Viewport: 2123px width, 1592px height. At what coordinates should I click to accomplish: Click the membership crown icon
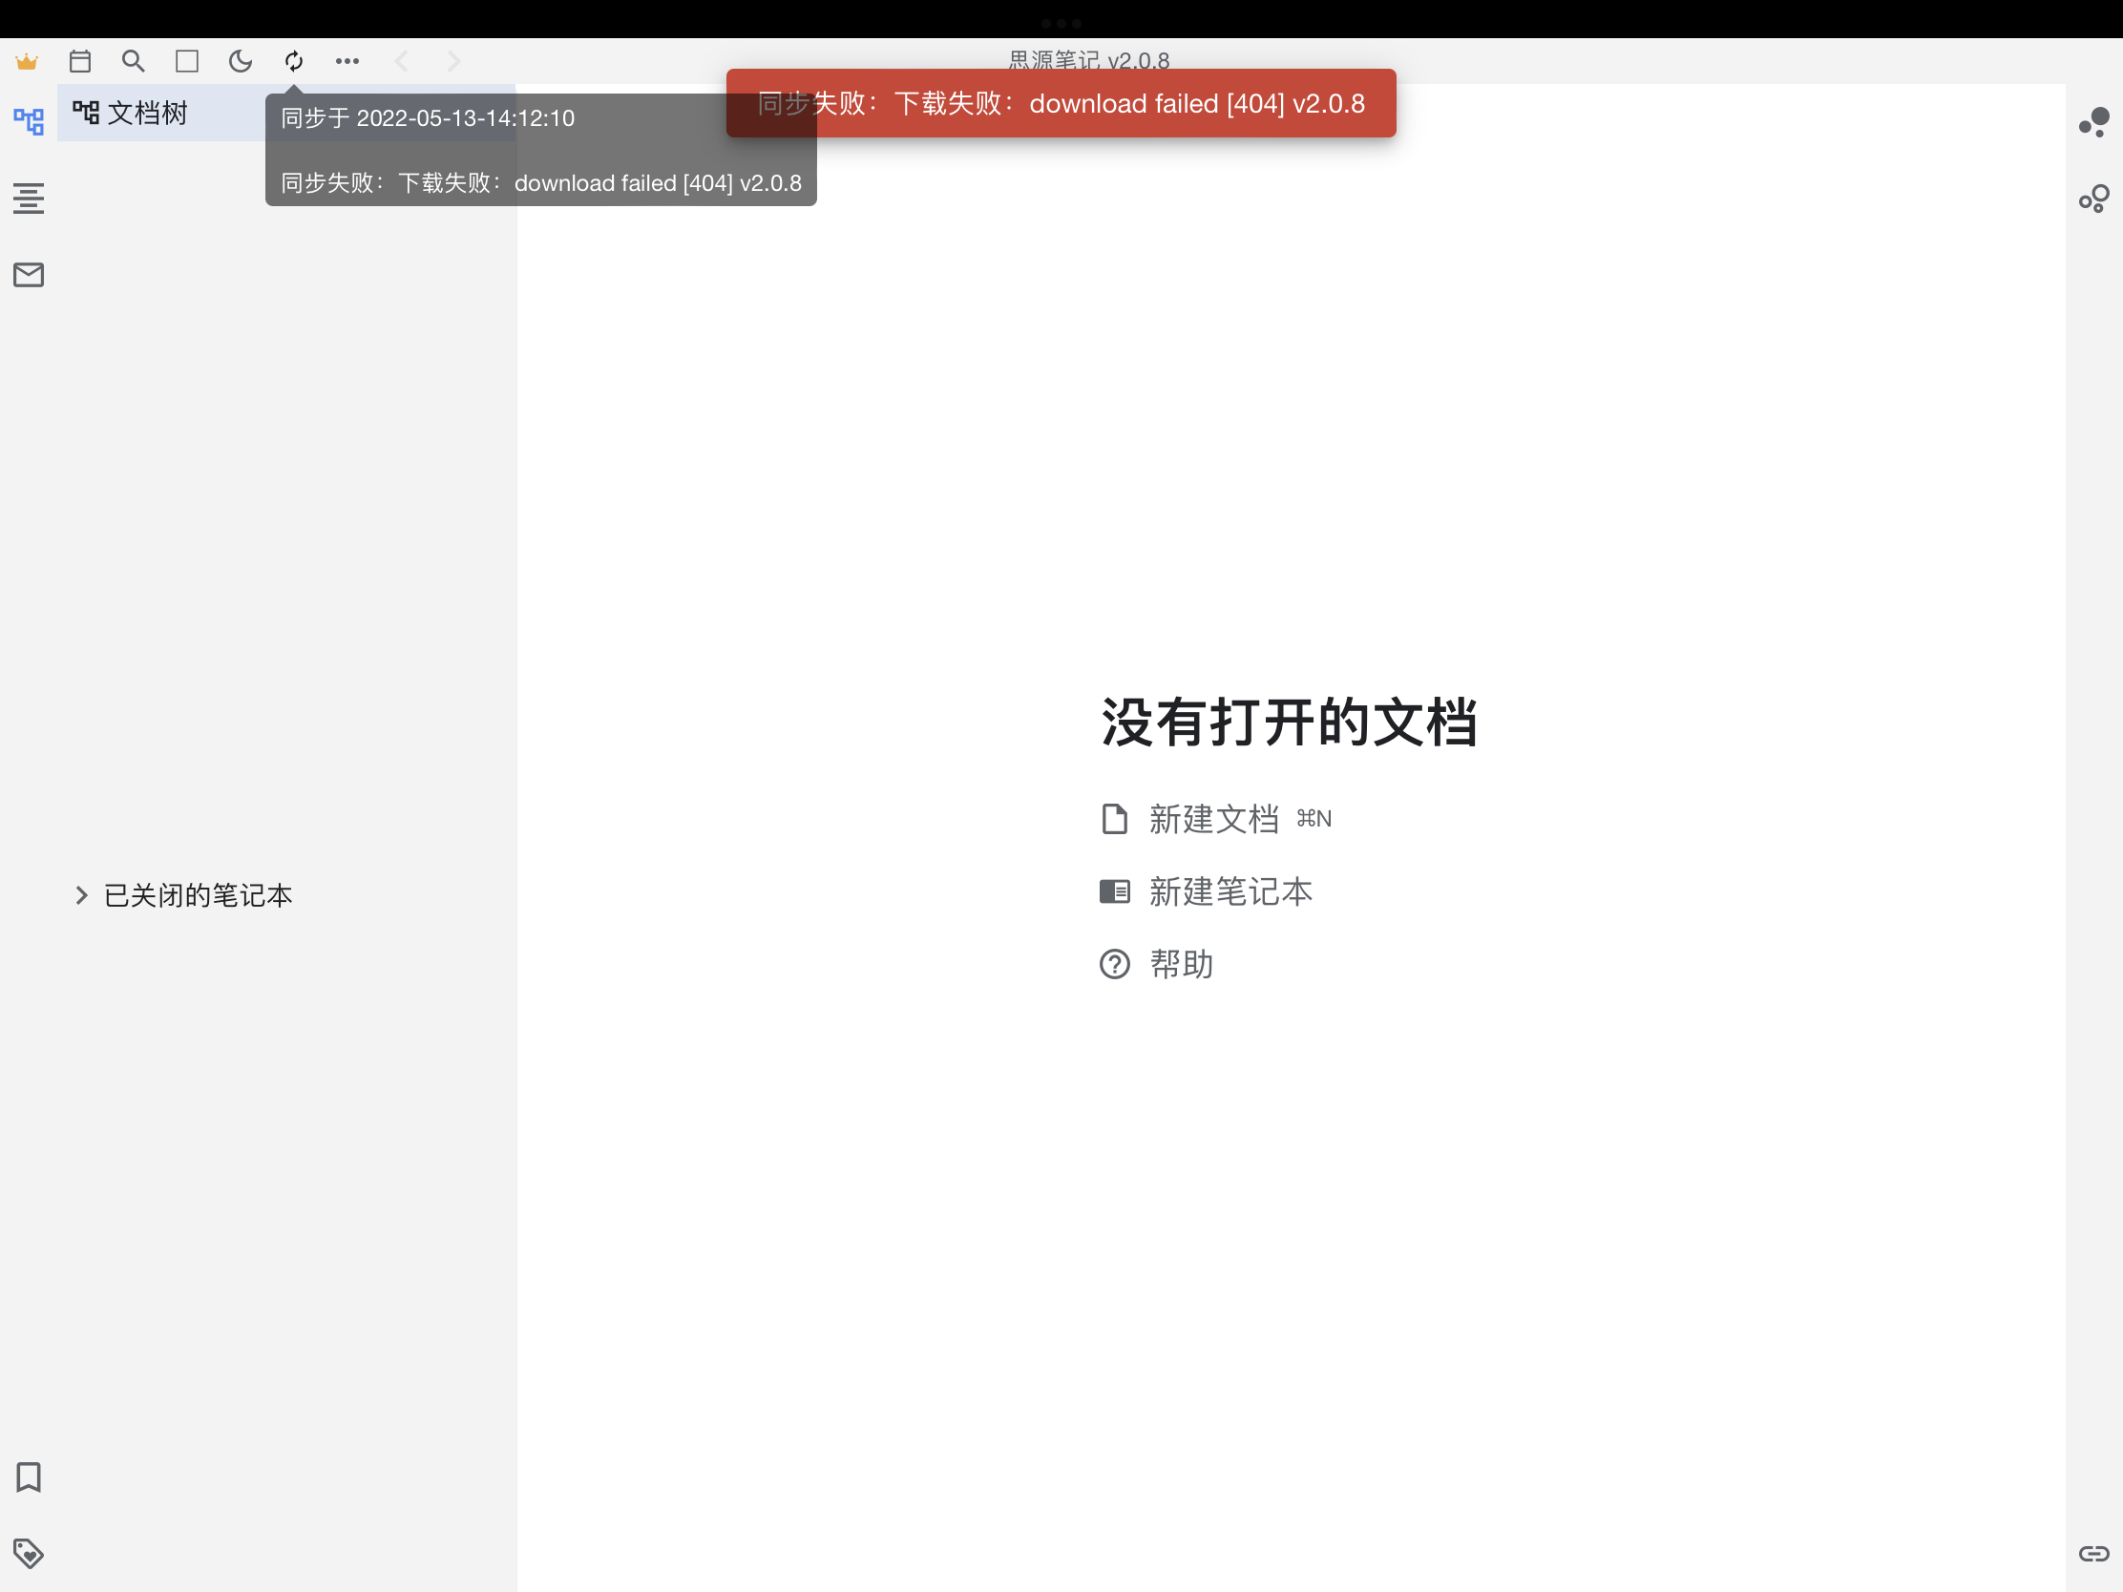click(28, 60)
